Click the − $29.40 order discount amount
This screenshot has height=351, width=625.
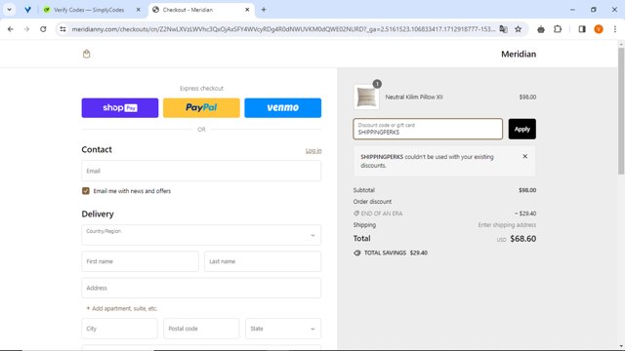[525, 214]
